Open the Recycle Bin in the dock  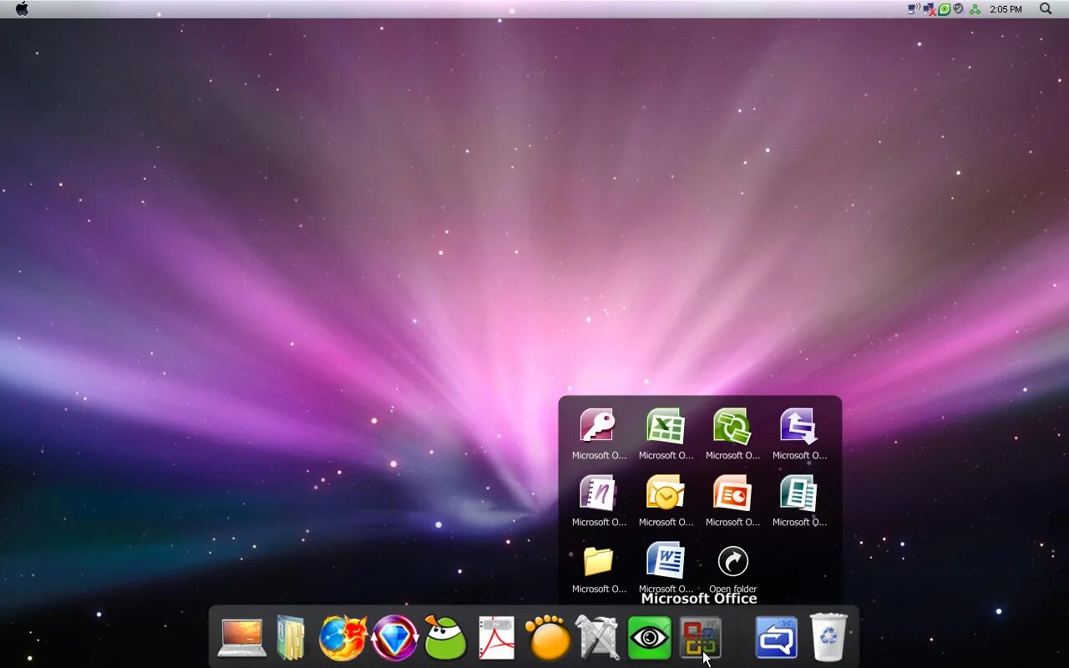click(828, 637)
